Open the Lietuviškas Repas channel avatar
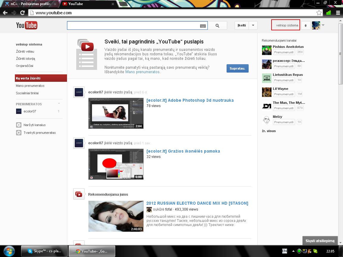 click(267, 78)
